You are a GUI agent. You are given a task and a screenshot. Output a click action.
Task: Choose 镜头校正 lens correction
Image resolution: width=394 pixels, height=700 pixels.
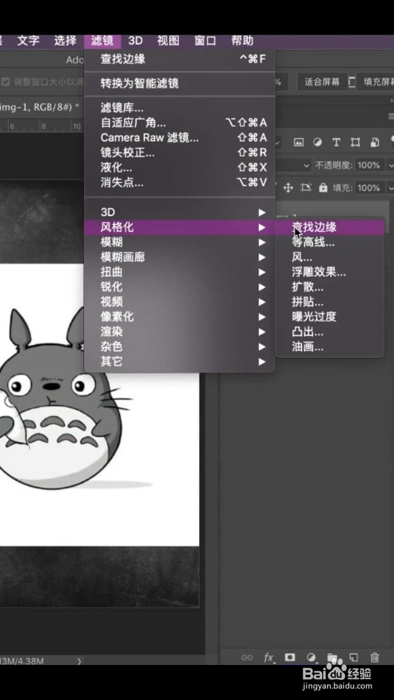pos(179,153)
